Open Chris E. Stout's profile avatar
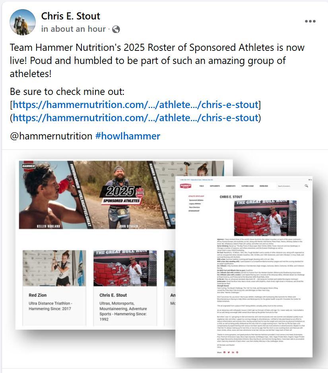This screenshot has width=328, height=373. 23,22
